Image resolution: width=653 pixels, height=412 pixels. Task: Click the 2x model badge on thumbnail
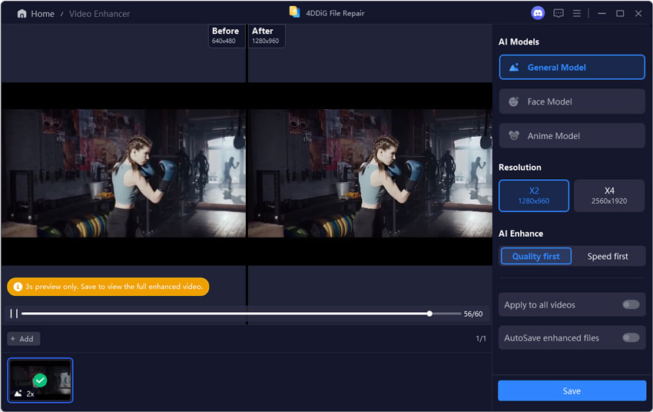(25, 394)
